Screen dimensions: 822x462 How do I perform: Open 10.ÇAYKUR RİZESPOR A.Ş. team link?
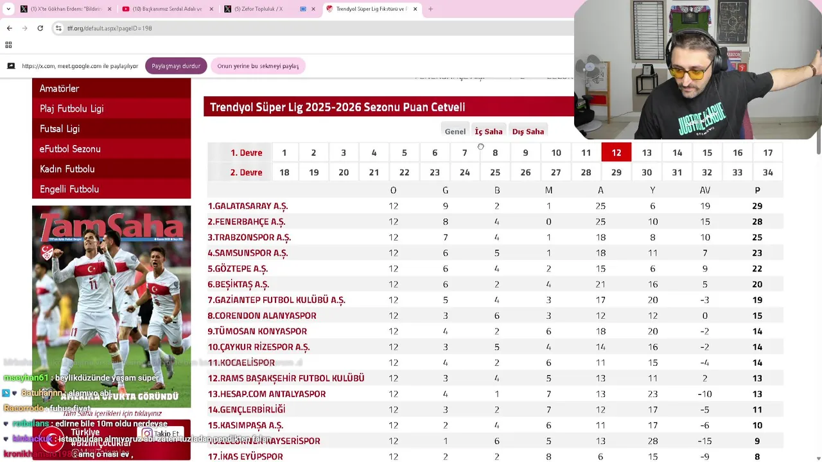(259, 347)
